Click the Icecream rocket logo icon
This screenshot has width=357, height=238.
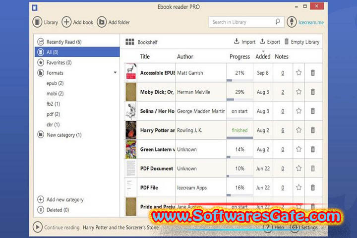point(292,22)
